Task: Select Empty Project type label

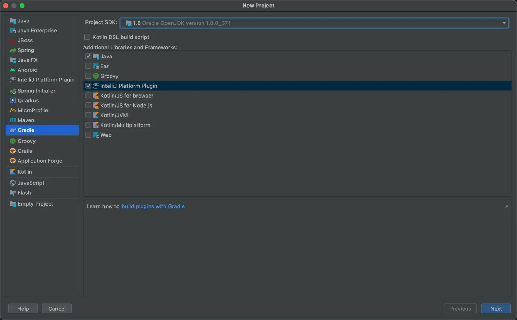Action: [x=36, y=204]
